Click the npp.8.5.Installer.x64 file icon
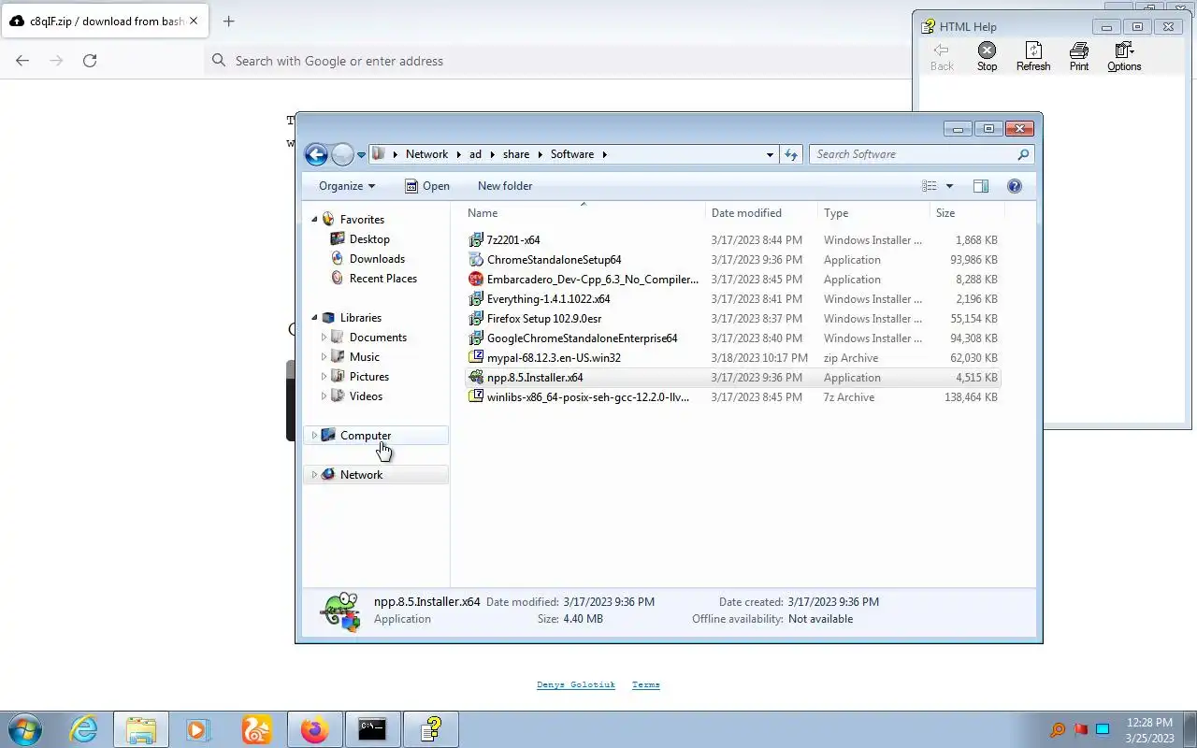Image resolution: width=1197 pixels, height=748 pixels. 476,378
